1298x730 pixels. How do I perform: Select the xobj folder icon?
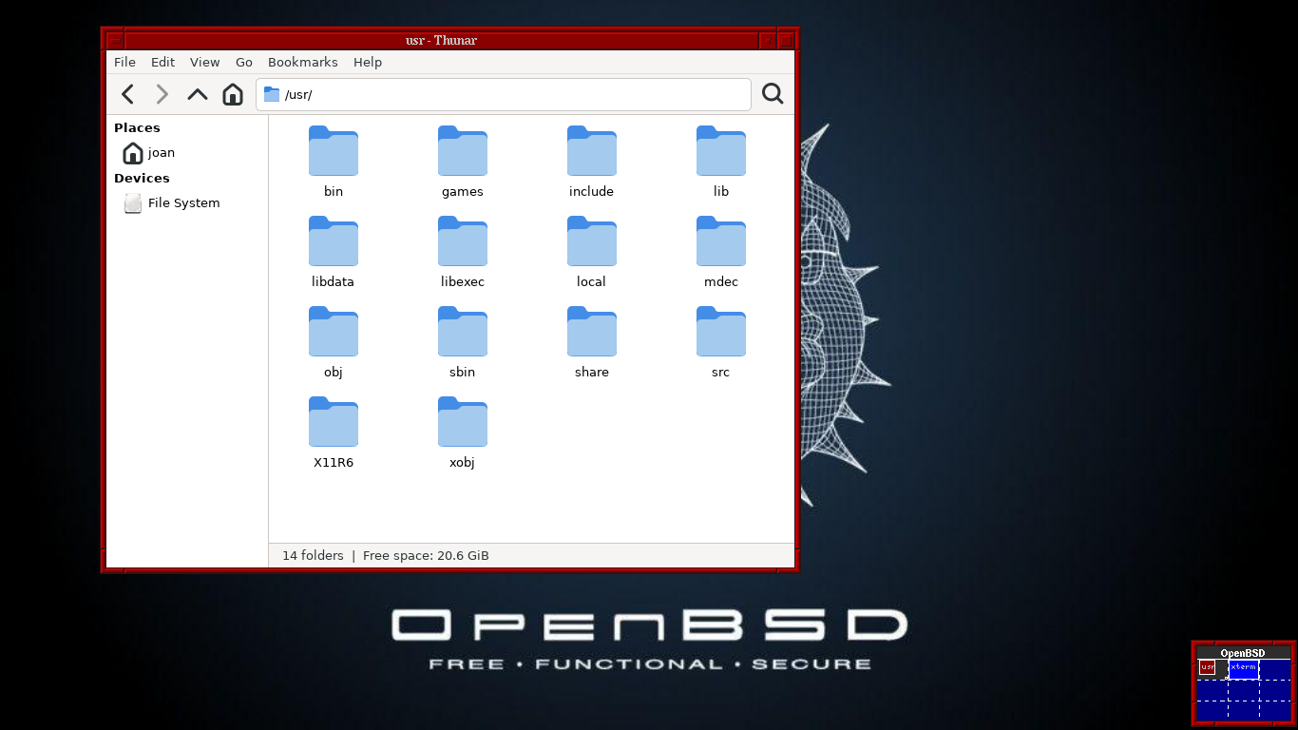[x=463, y=422]
